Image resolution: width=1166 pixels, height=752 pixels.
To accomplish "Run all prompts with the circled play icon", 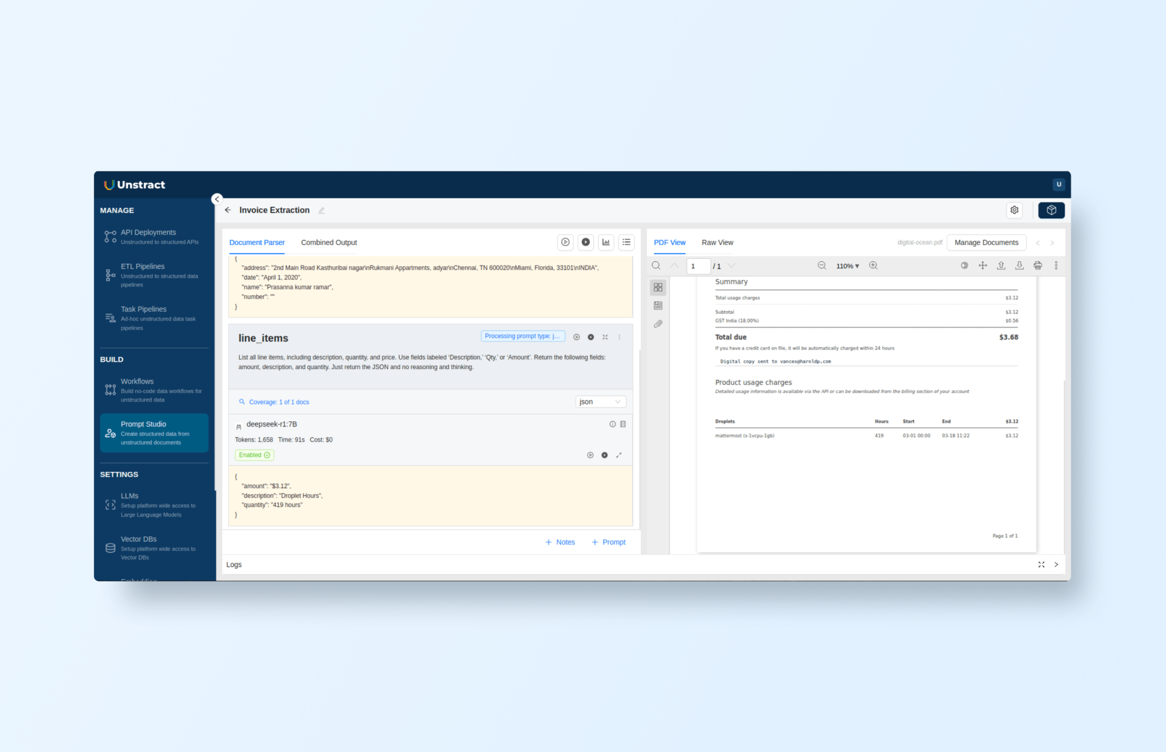I will (565, 242).
